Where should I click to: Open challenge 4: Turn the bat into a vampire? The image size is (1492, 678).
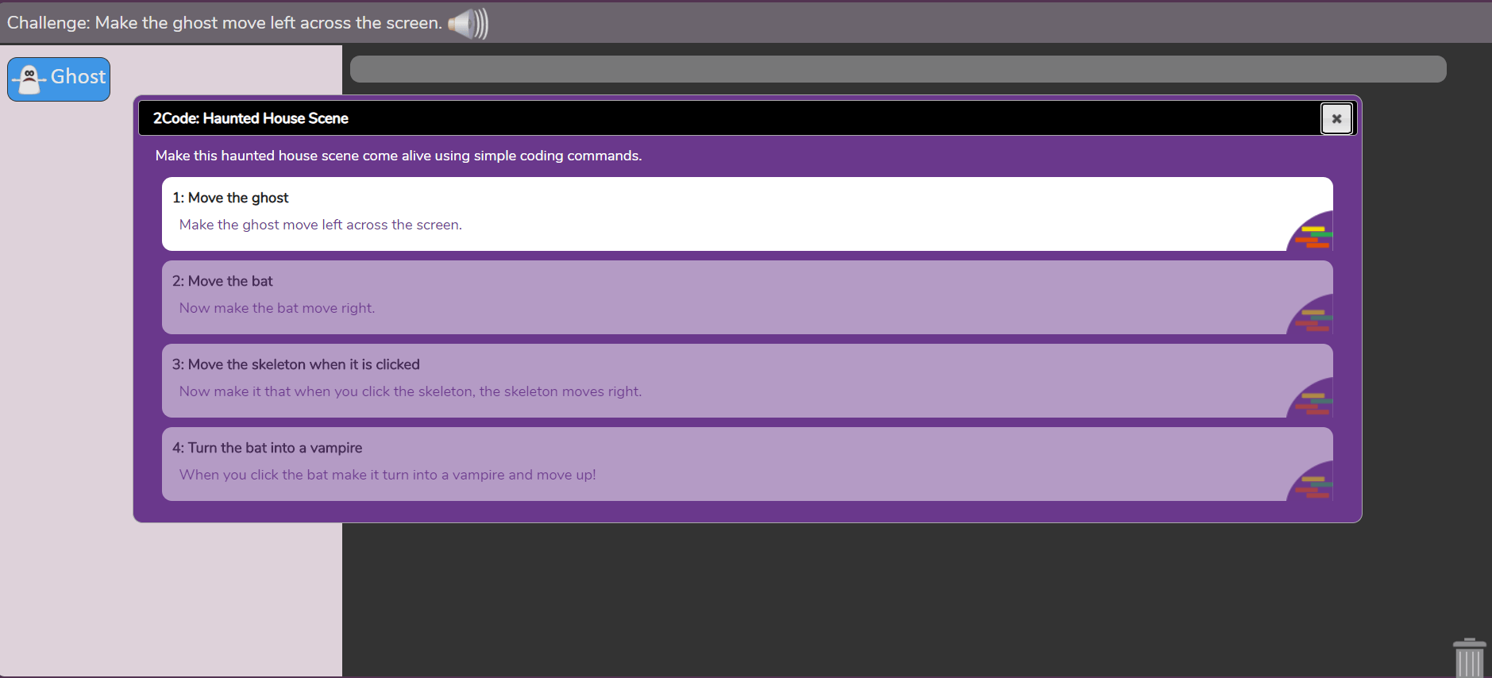(x=747, y=464)
